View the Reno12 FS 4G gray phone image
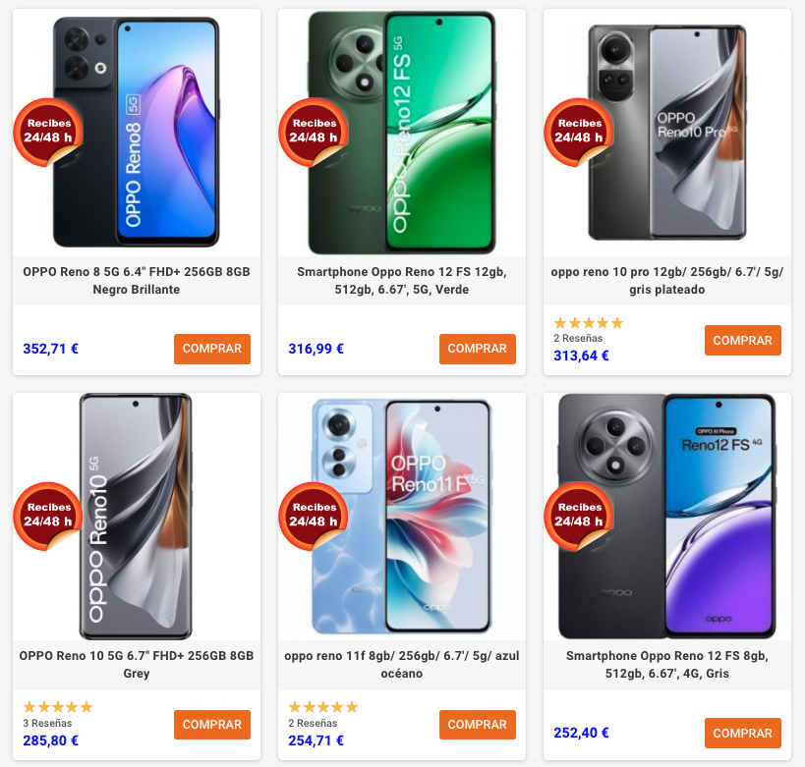Image resolution: width=805 pixels, height=767 pixels. click(667, 517)
